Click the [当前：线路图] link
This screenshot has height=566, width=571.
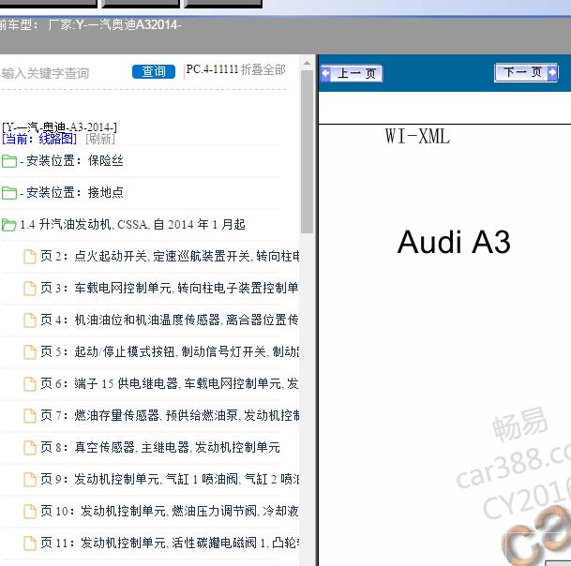coord(39,139)
